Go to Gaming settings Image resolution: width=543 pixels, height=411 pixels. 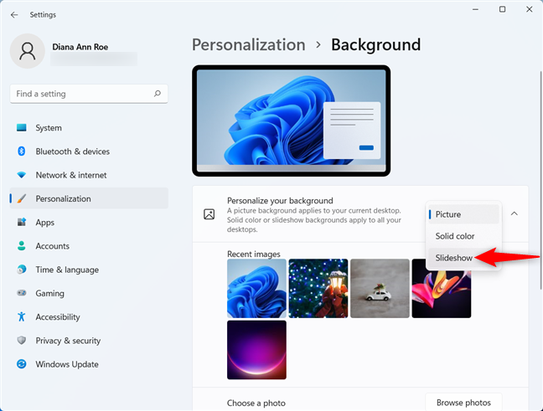click(x=89, y=293)
